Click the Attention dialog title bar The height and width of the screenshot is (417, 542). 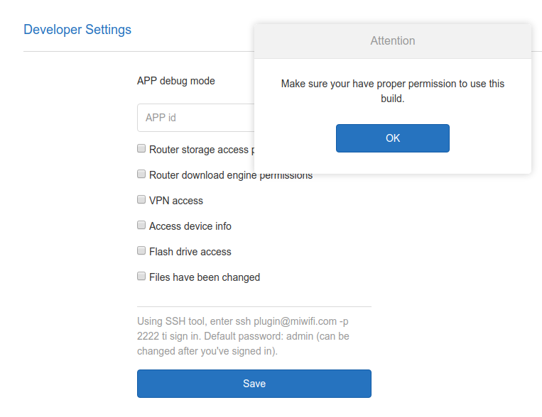coord(393,41)
